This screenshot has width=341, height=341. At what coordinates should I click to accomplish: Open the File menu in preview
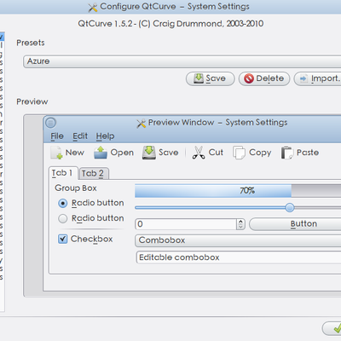57,136
